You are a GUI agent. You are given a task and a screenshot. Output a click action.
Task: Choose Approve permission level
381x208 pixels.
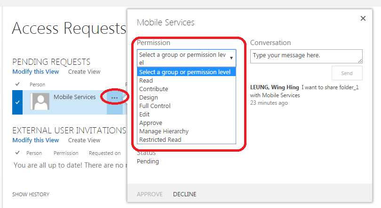tap(151, 123)
